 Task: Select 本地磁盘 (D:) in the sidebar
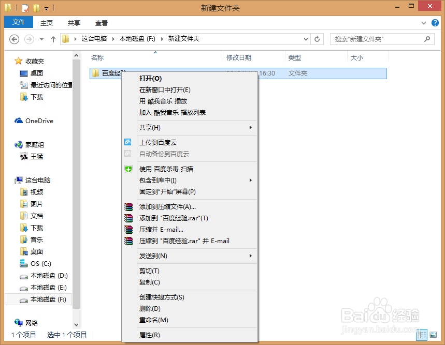coord(44,276)
